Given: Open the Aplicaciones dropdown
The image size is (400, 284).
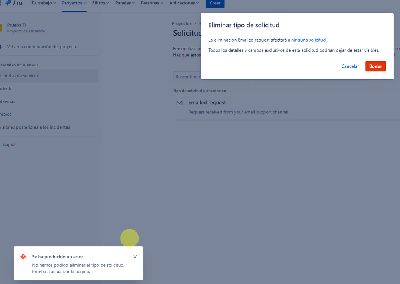Looking at the screenshot, I should [184, 3].
